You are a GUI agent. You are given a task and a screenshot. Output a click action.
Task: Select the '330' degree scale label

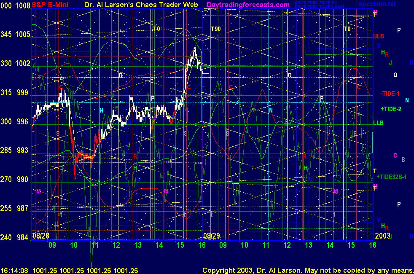click(x=6, y=63)
